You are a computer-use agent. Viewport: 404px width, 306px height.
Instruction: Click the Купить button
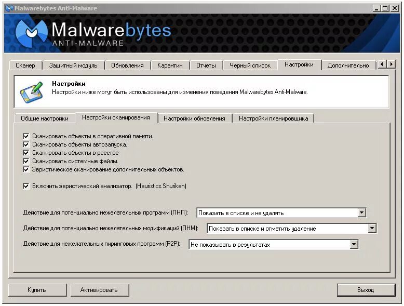click(37, 290)
